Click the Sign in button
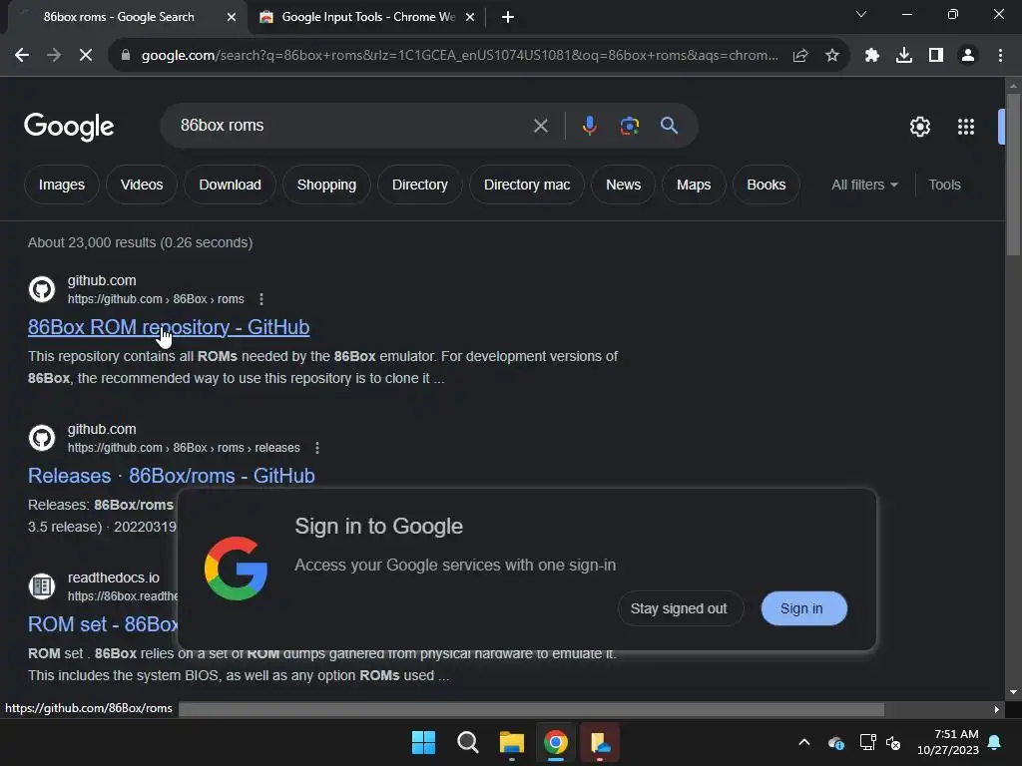This screenshot has height=766, width=1022. (803, 608)
